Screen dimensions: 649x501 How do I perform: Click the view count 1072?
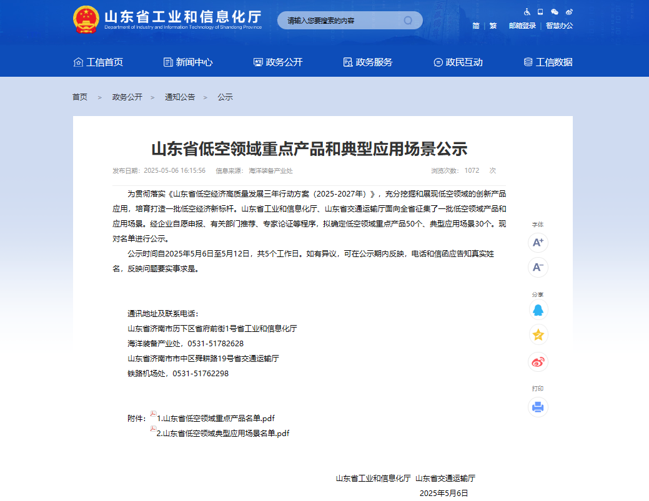point(472,170)
